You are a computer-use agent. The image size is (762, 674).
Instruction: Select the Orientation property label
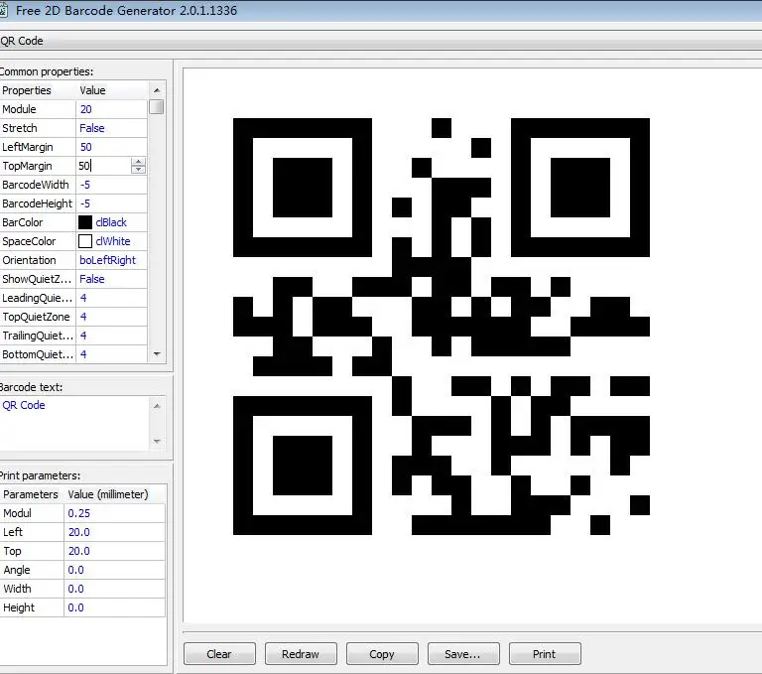[29, 260]
